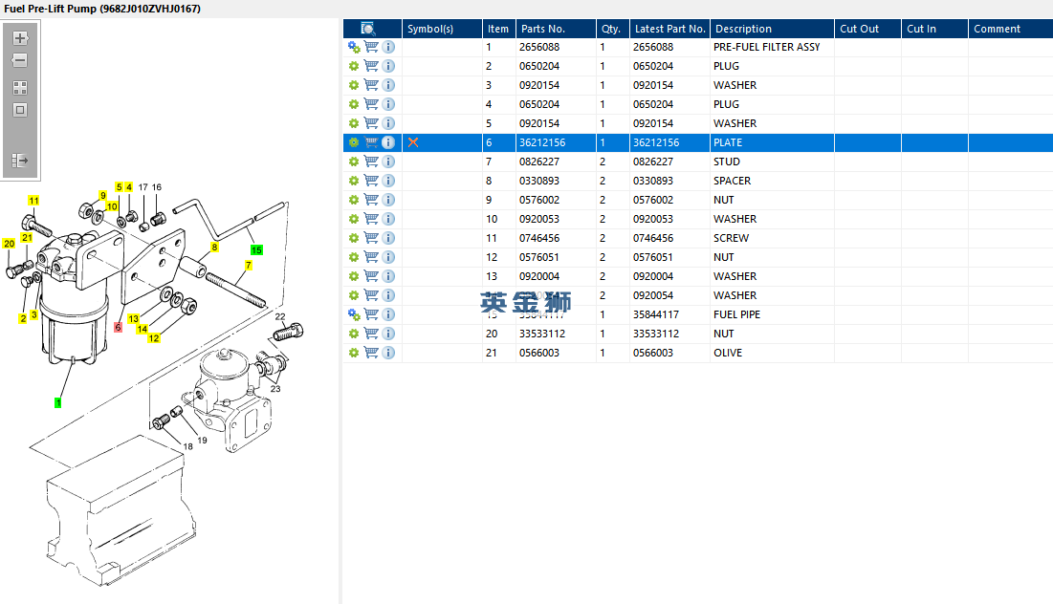Click callout number 11 on the diagram
1053x604 pixels.
point(33,201)
